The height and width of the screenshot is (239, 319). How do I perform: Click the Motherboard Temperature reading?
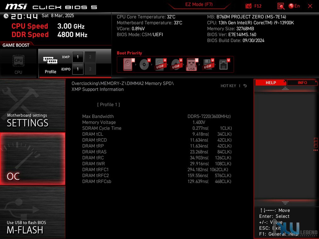pyautogui.click(x=150, y=23)
